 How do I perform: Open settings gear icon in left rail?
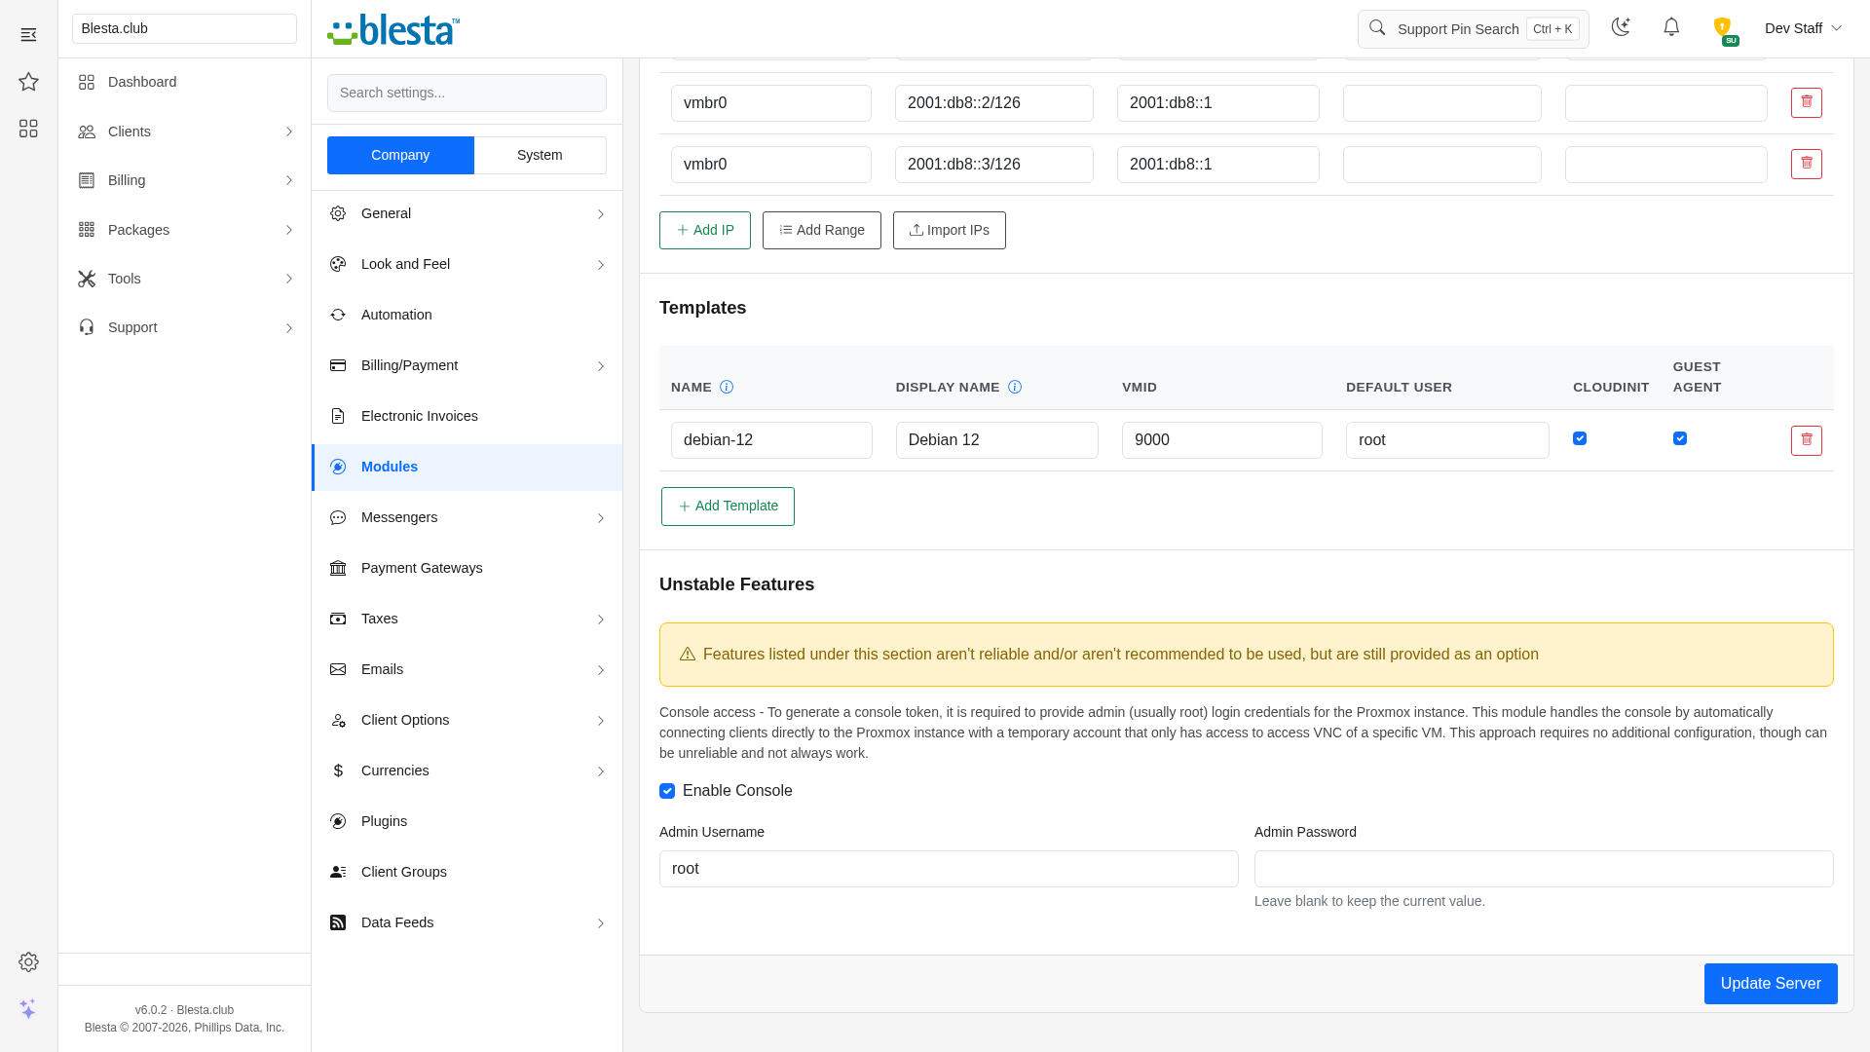28,962
